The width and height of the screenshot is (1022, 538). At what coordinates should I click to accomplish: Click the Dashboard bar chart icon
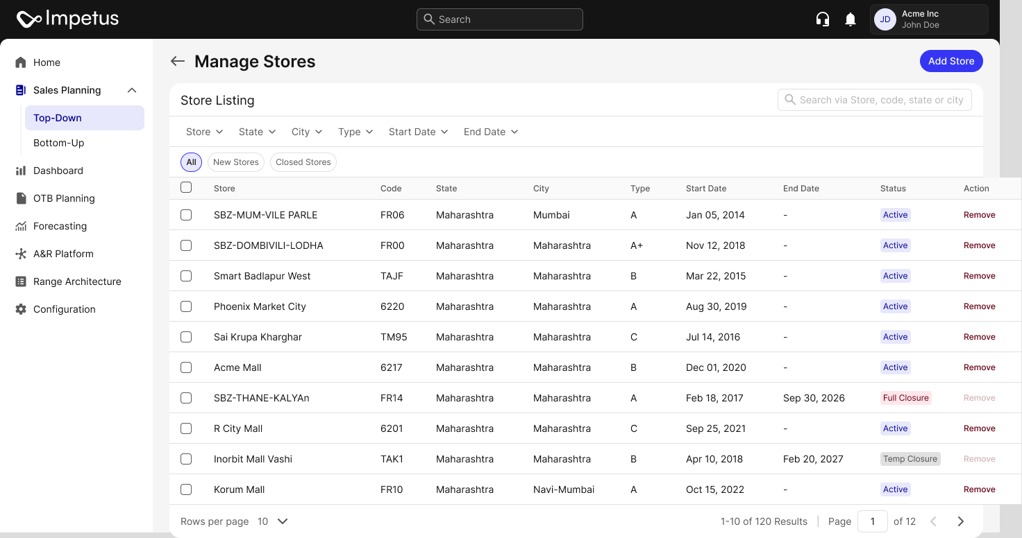tap(21, 171)
